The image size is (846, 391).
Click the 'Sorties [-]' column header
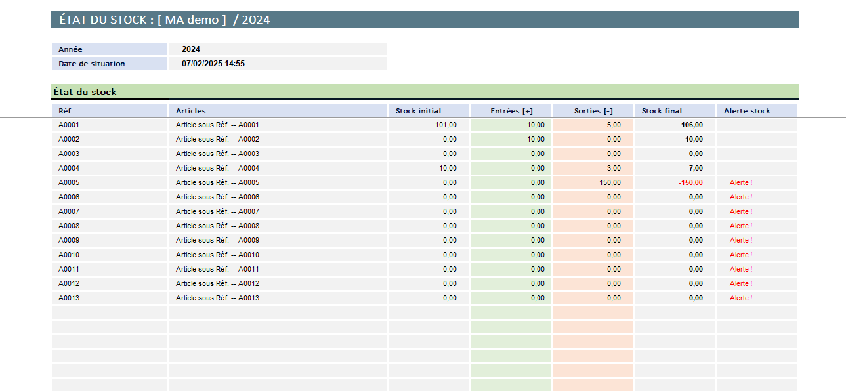pyautogui.click(x=593, y=111)
